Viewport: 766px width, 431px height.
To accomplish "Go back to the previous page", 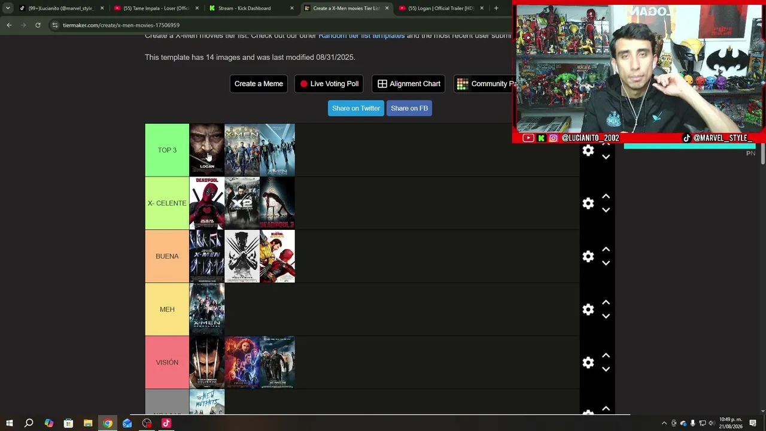I will coord(9,25).
